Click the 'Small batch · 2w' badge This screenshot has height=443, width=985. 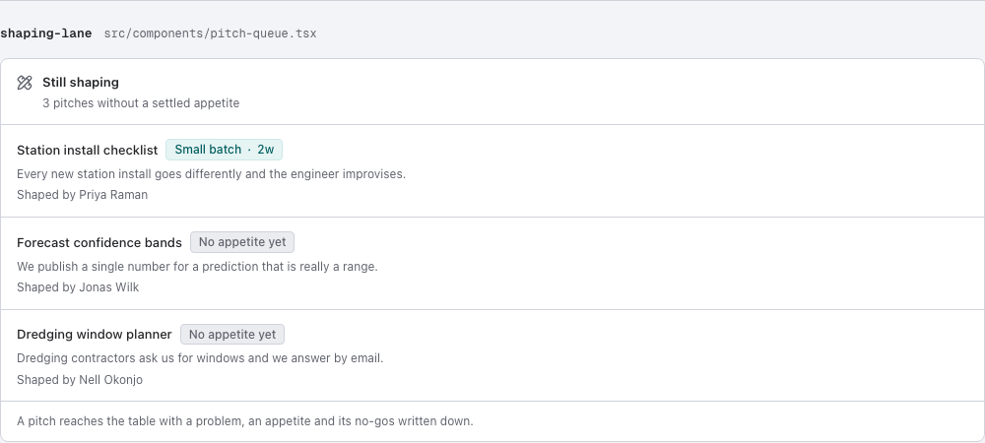coord(225,150)
